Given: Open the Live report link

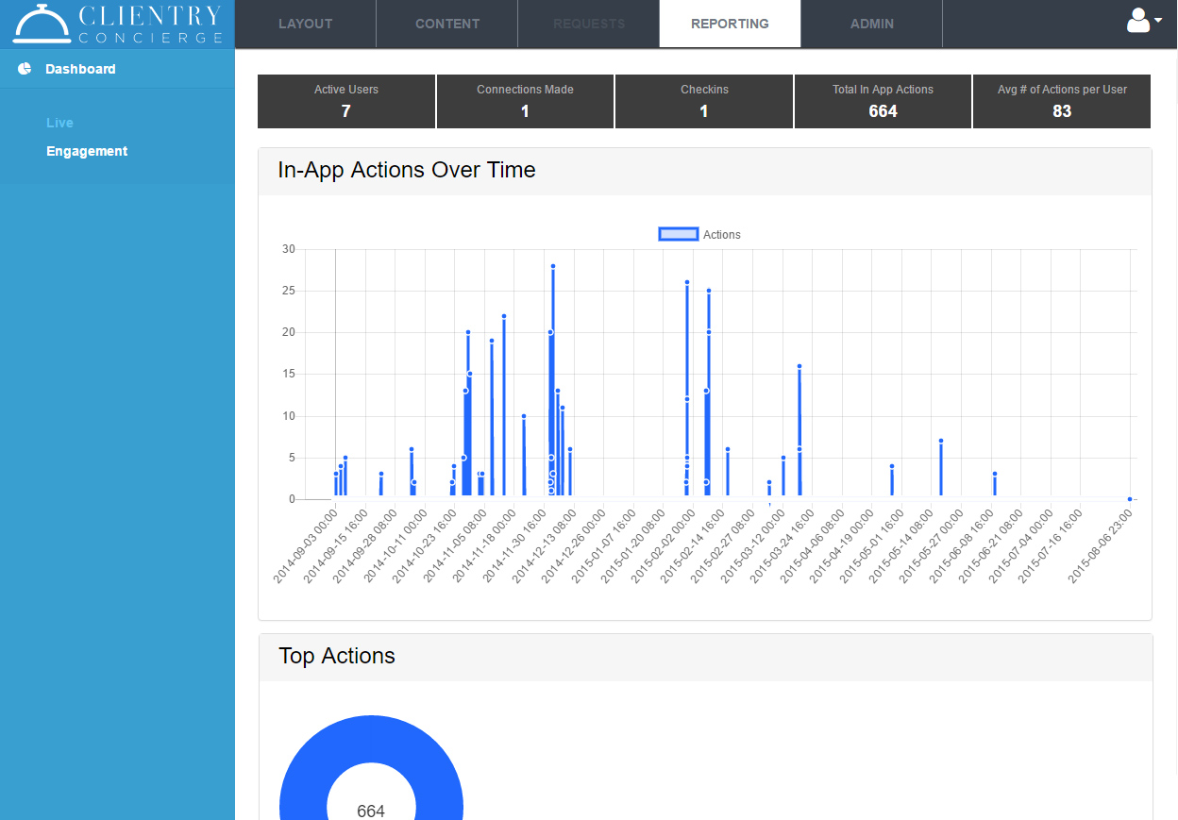Looking at the screenshot, I should click(59, 123).
